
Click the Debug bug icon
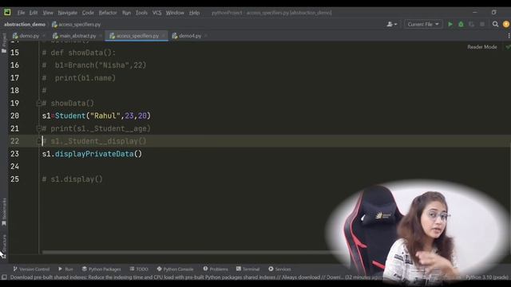(x=461, y=24)
